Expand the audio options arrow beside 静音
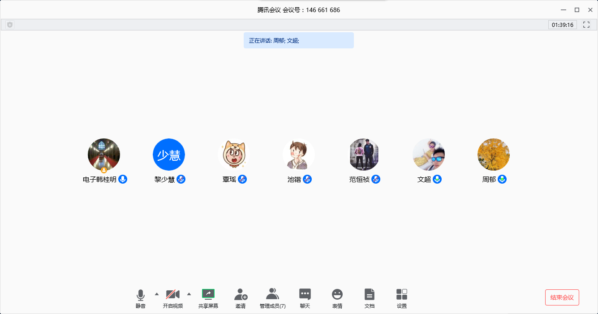Screen dimensions: 598x314 coord(156,294)
